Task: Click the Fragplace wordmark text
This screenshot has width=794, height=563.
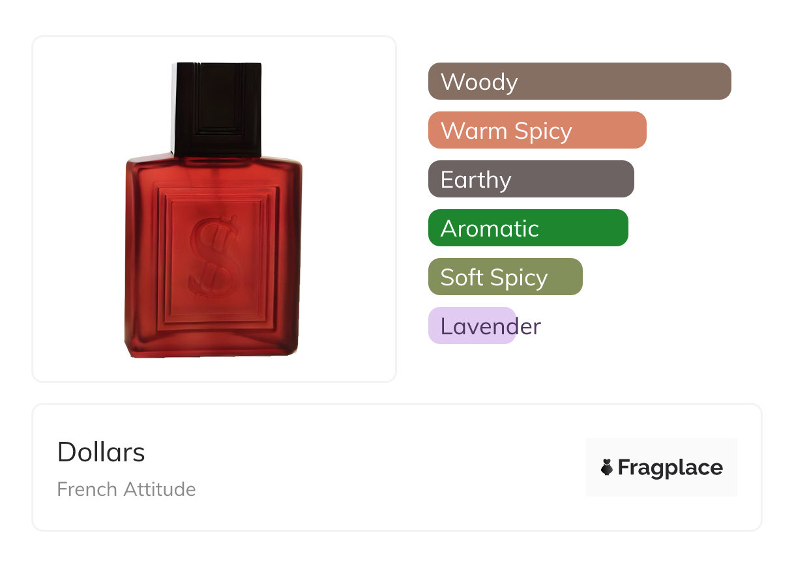Action: click(670, 468)
